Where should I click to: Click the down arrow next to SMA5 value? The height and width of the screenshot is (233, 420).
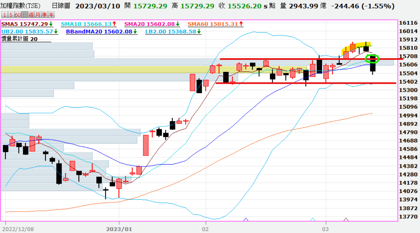pyautogui.click(x=51, y=24)
